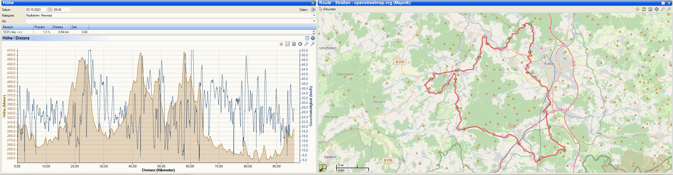The width and height of the screenshot is (673, 175).
Task: Toggle the split layout of Höhe / Distanz
Action: (307, 38)
